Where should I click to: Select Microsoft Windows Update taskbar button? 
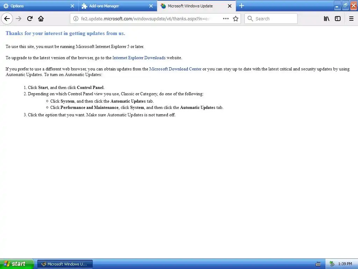pyautogui.click(x=65, y=264)
